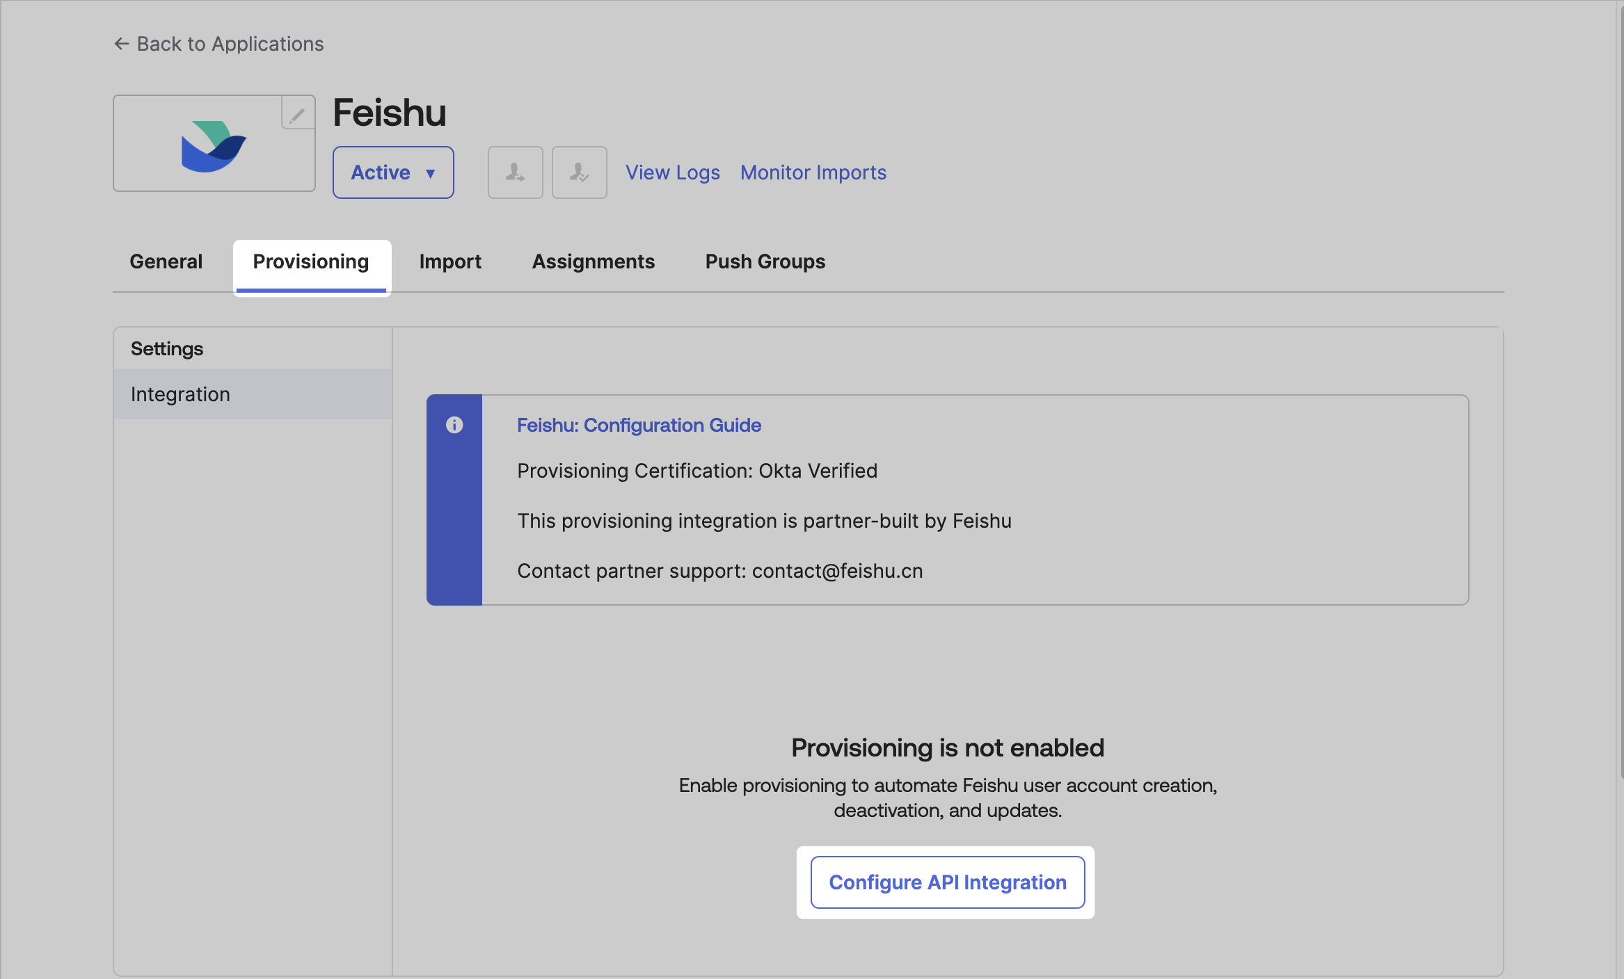Click the Feishu application title

390,113
